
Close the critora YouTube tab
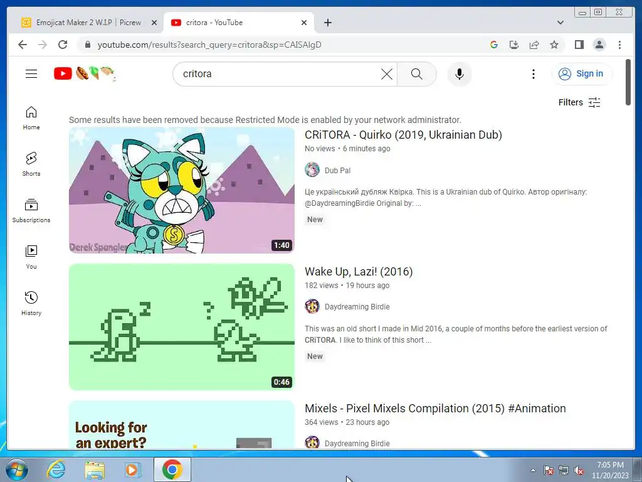pyautogui.click(x=304, y=23)
